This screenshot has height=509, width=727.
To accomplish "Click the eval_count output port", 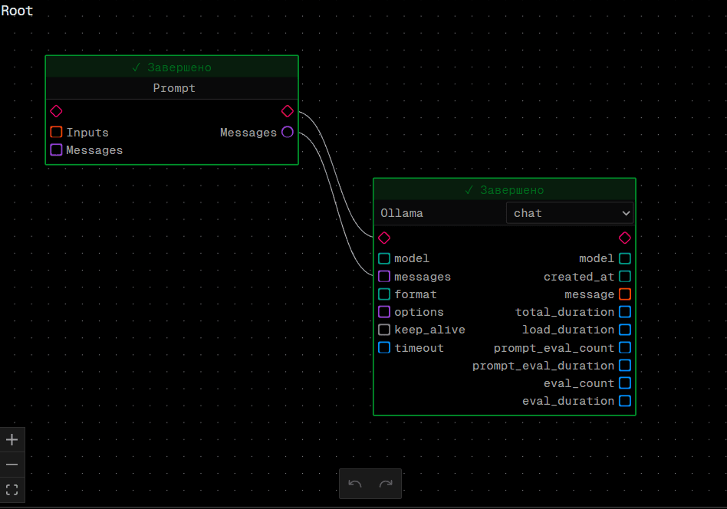I will coord(625,383).
